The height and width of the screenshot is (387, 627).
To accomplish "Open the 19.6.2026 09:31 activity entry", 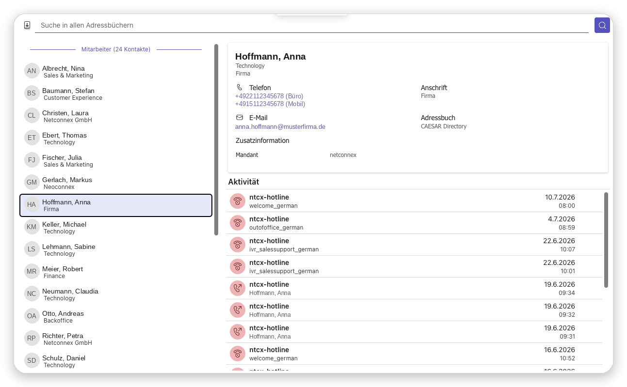I will point(414,332).
